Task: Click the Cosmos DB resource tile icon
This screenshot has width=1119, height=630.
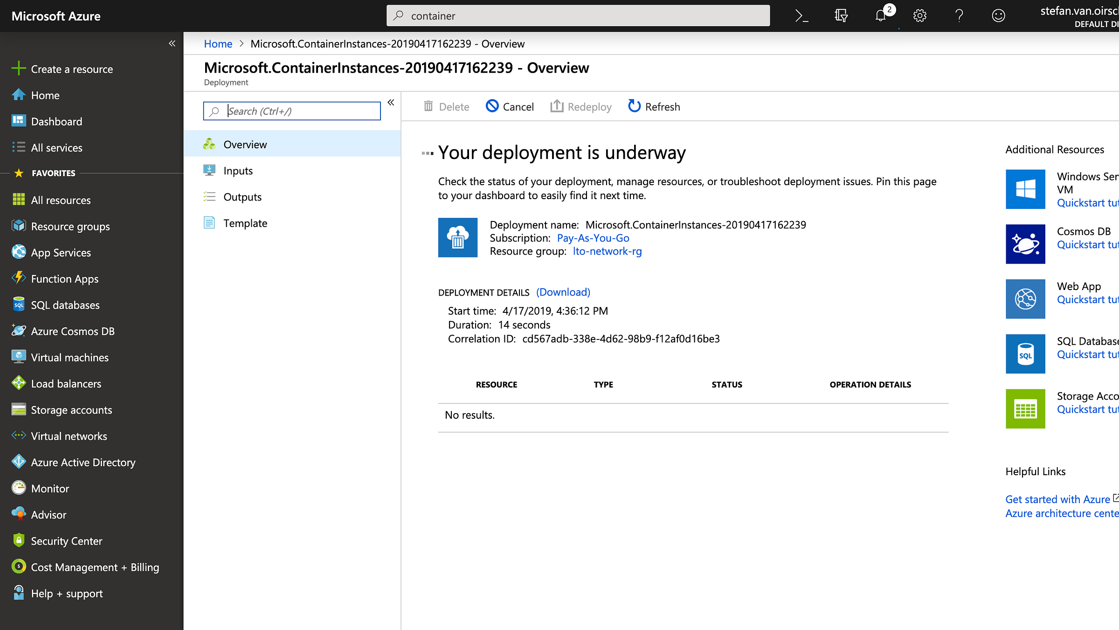Action: click(1025, 244)
